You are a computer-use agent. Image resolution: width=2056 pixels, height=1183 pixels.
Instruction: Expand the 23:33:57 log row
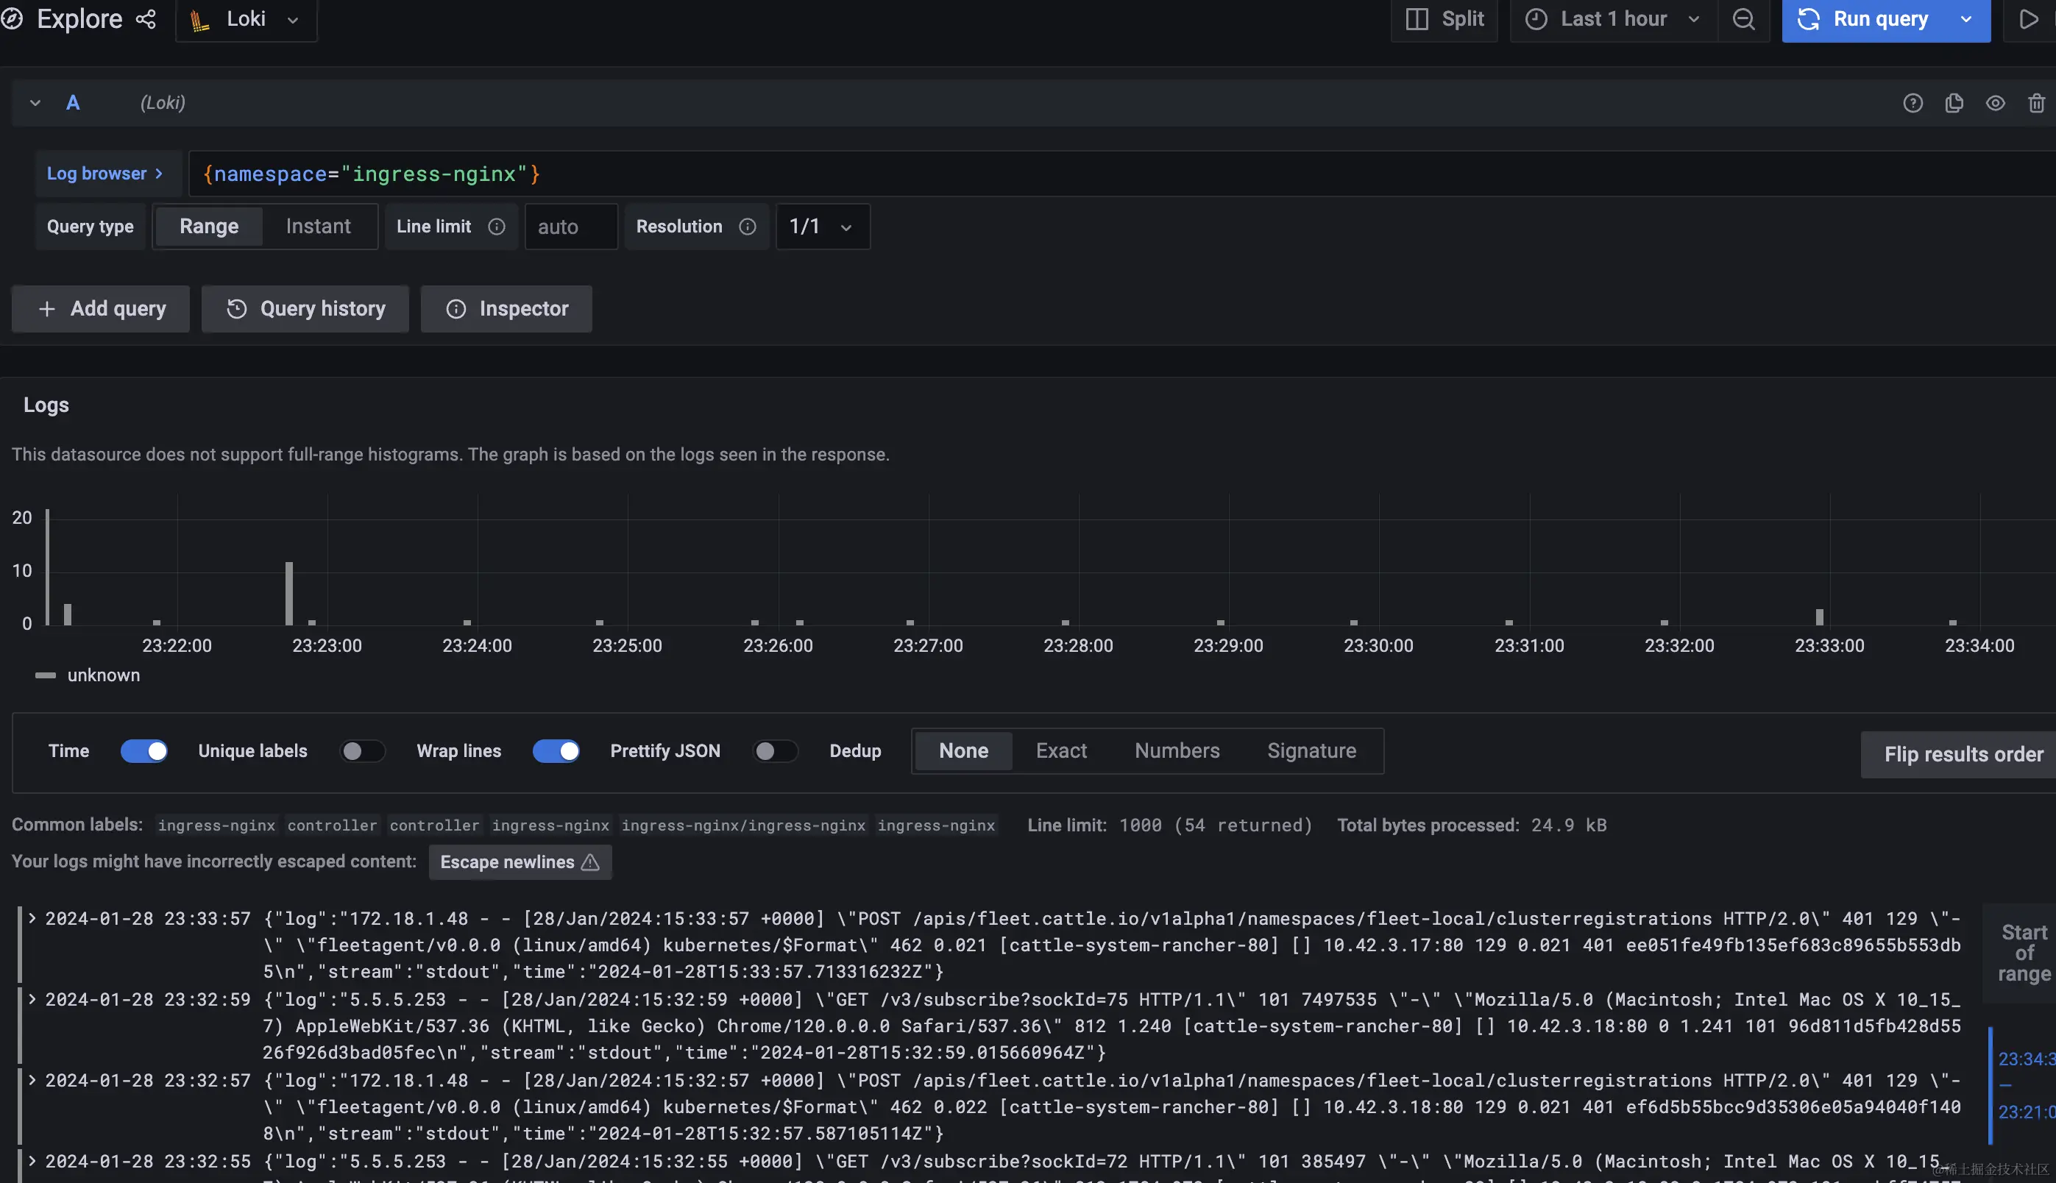[x=32, y=918]
